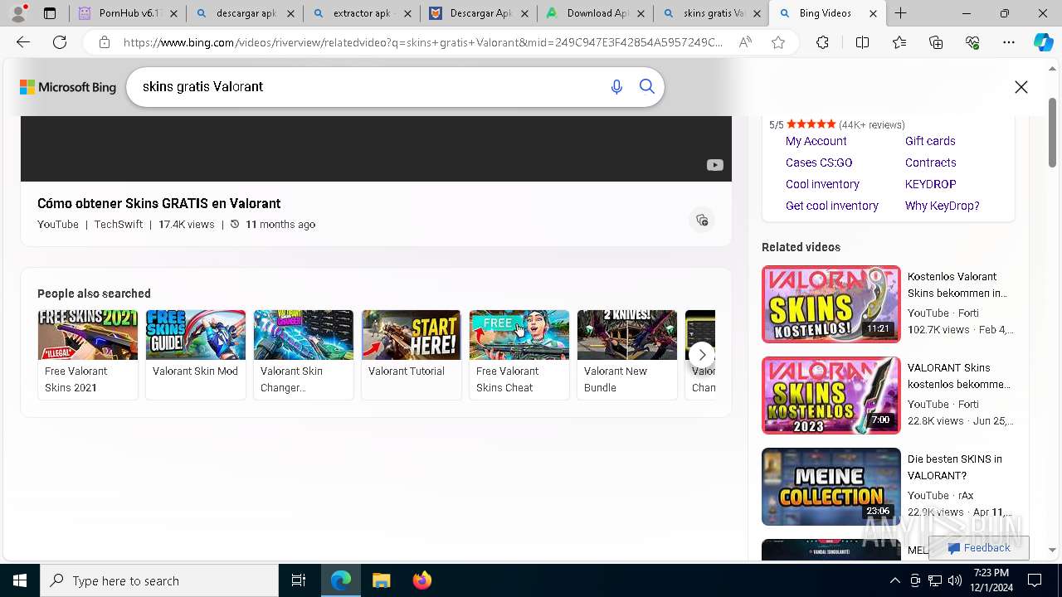This screenshot has width=1062, height=597.
Task: Play VALORANT Skins kostenlos 2023 video
Action: (831, 396)
